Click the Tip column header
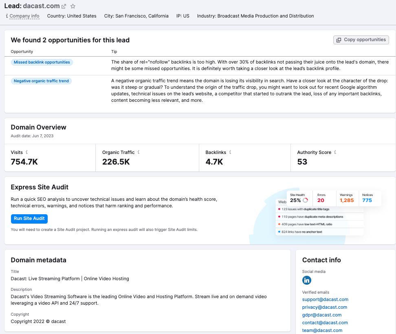 click(114, 51)
